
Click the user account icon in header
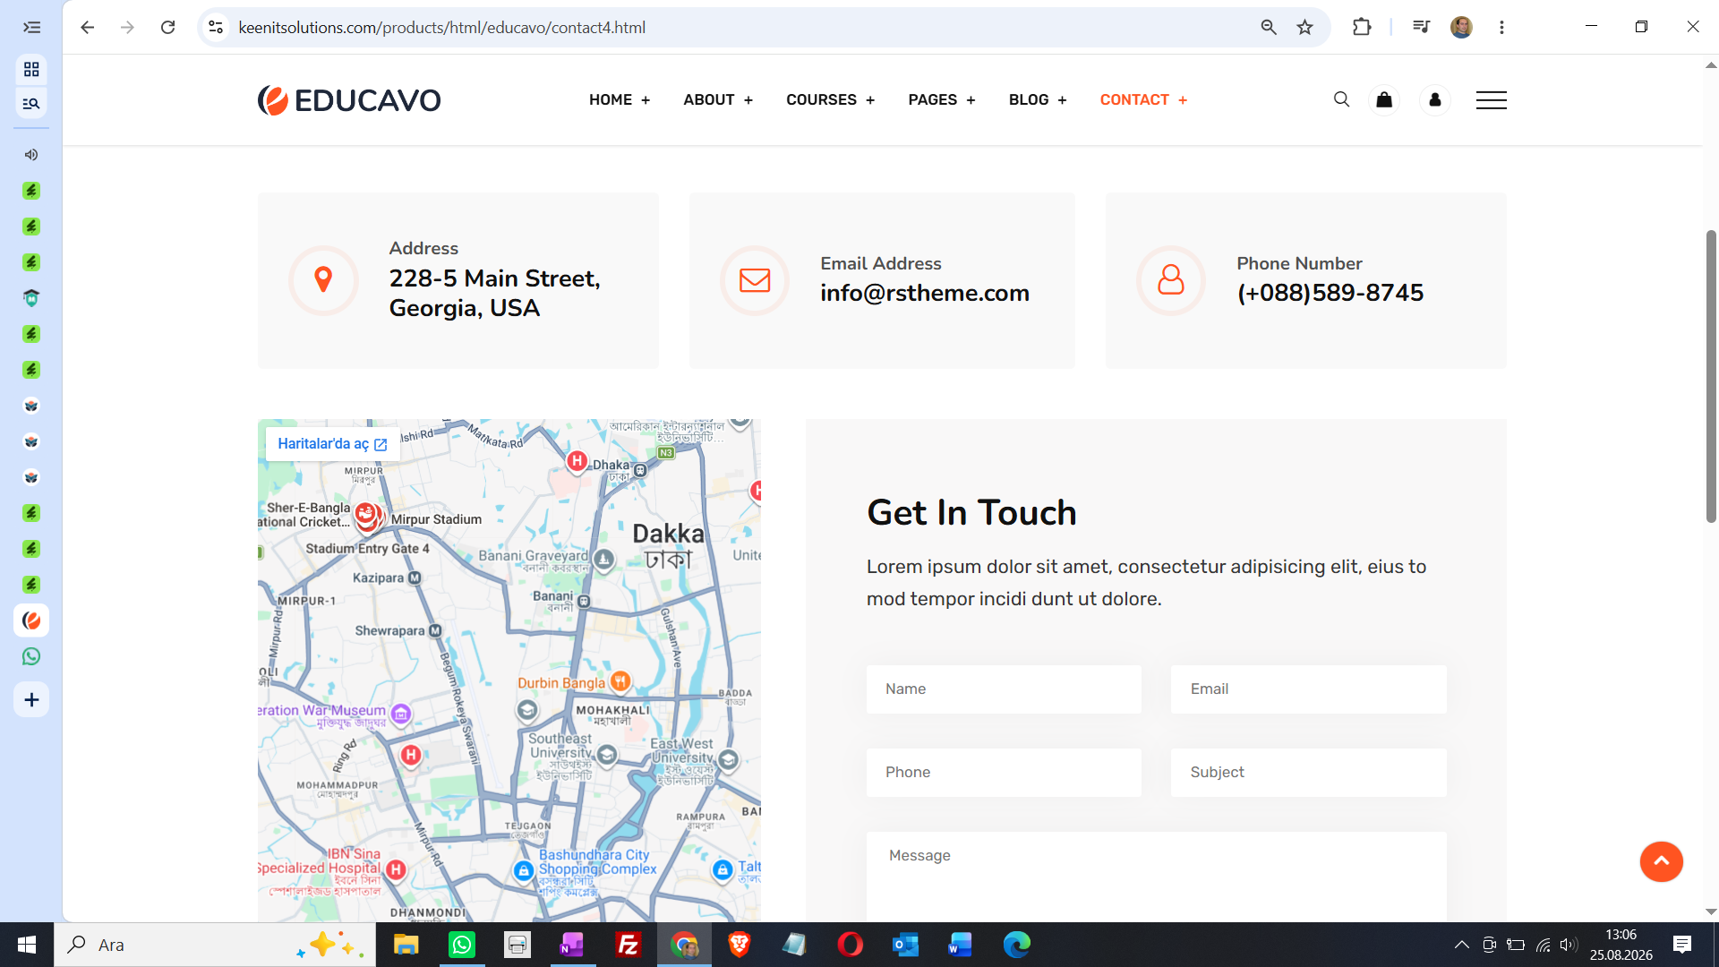(x=1435, y=99)
